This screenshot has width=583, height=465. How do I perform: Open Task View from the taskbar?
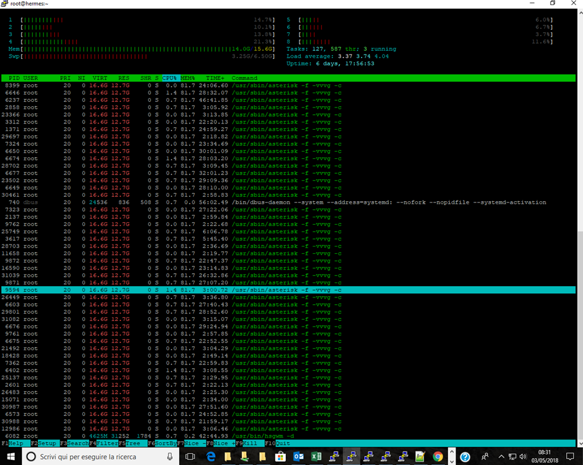[190, 456]
